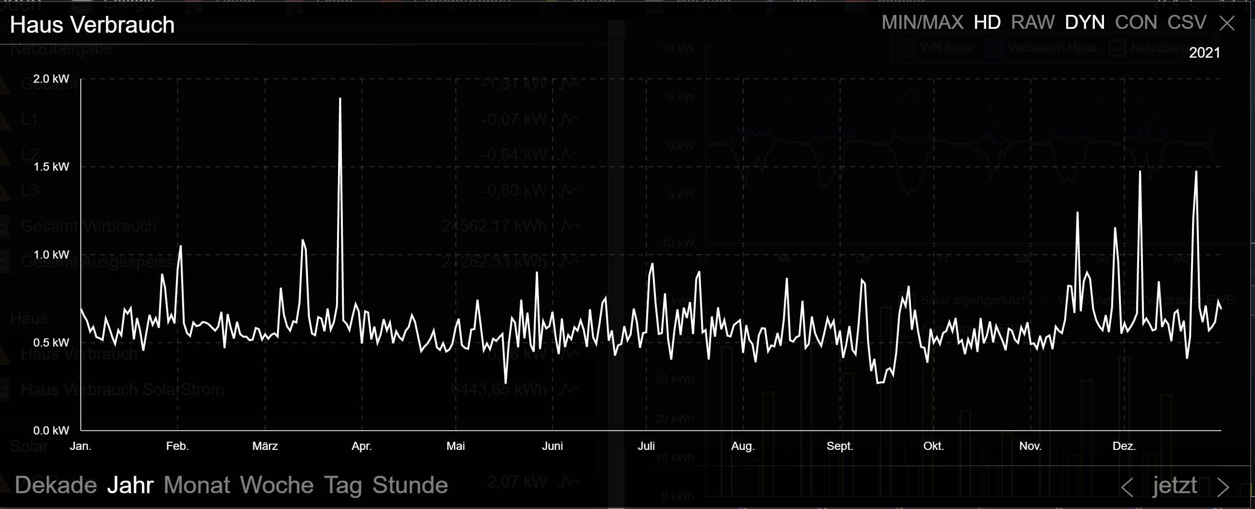Toggle CON chart option
This screenshot has height=509, width=1255.
click(1136, 23)
